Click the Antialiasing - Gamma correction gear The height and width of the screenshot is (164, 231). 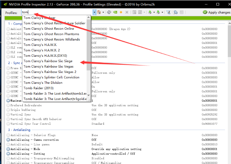click(x=8, y=140)
